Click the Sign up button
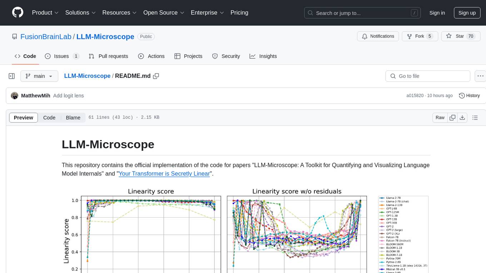This screenshot has width=486, height=273. pyautogui.click(x=467, y=13)
